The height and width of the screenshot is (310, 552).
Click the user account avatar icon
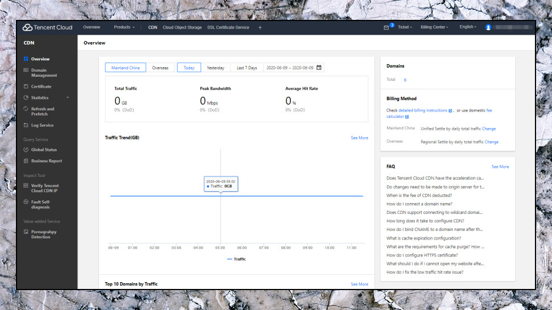pos(488,27)
